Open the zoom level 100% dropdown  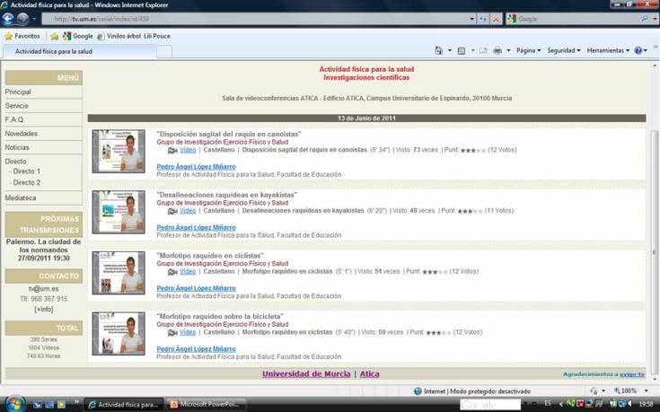click(x=632, y=391)
